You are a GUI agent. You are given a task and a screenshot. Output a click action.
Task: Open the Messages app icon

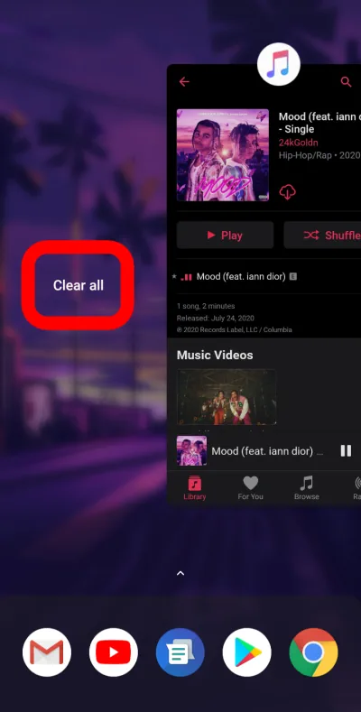point(180,652)
